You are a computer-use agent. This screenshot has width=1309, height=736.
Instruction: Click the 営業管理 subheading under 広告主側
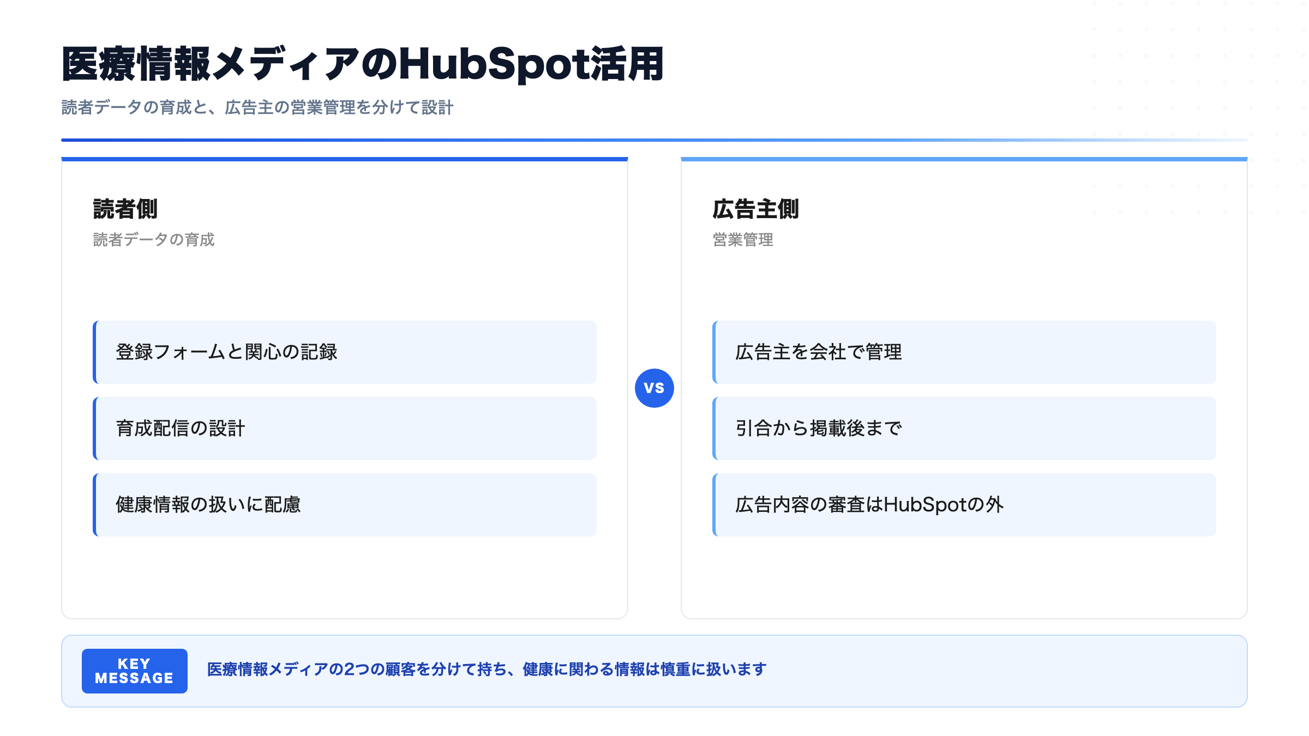[743, 239]
